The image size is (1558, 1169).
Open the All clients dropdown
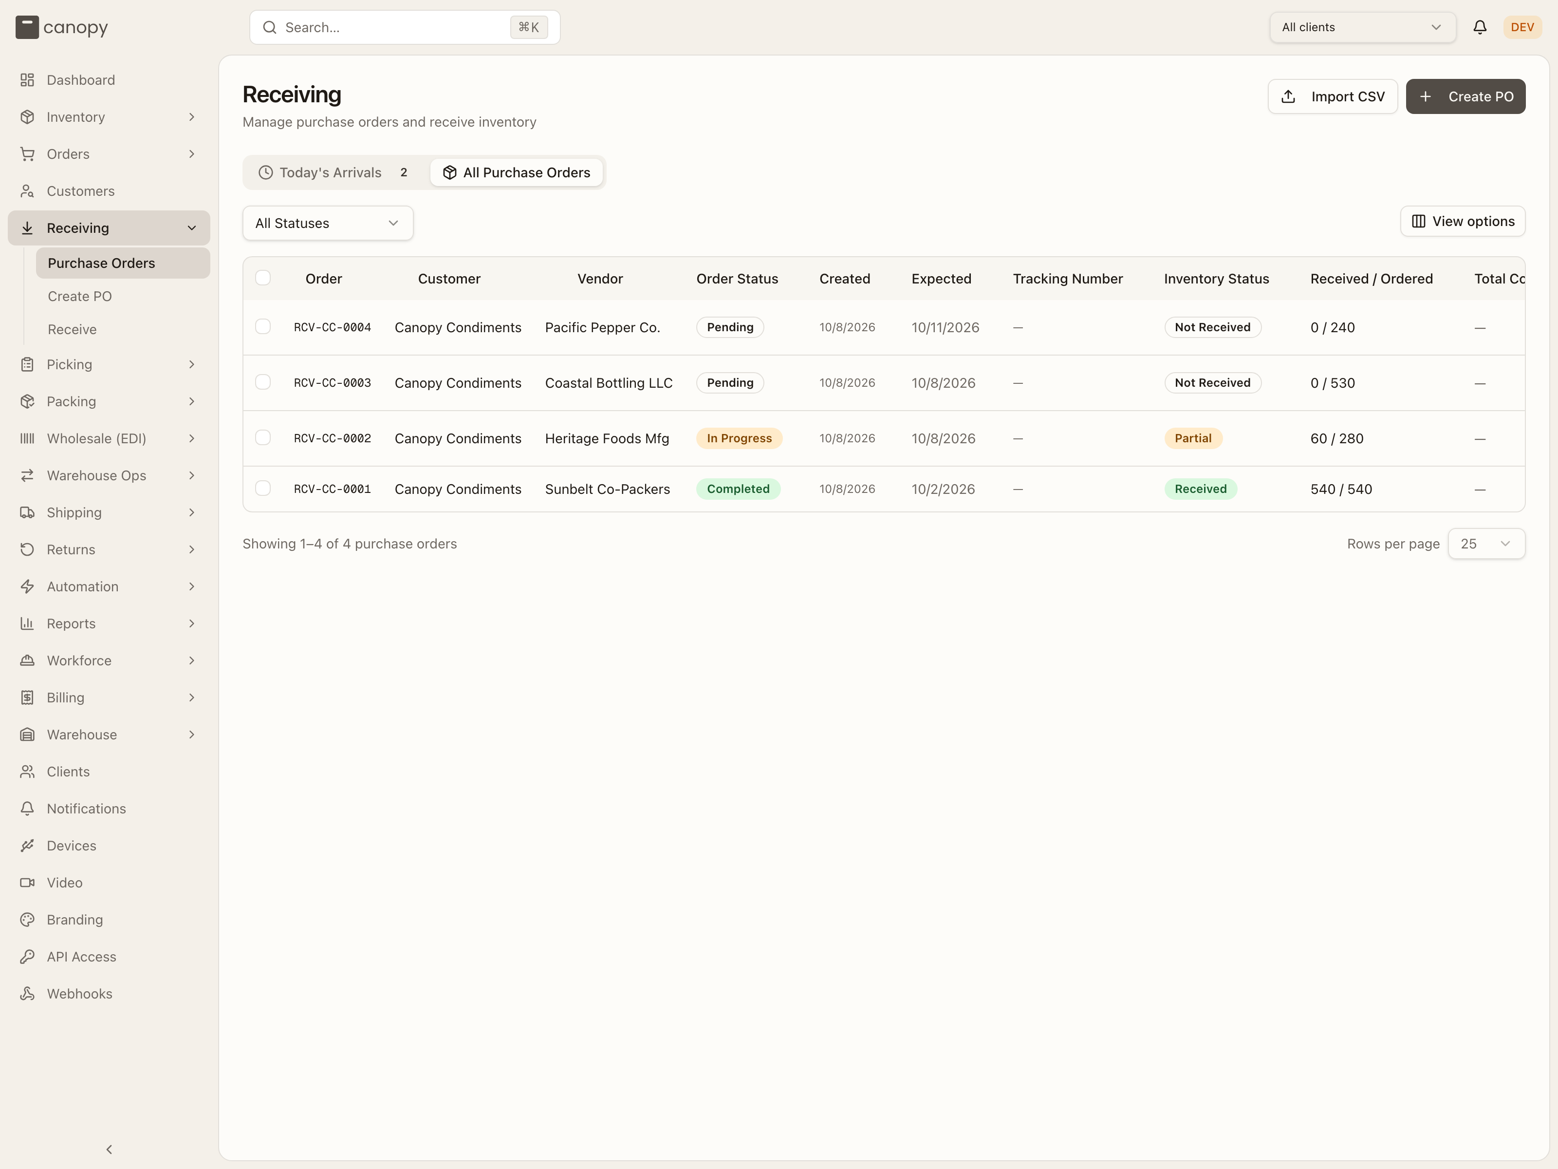pyautogui.click(x=1362, y=27)
